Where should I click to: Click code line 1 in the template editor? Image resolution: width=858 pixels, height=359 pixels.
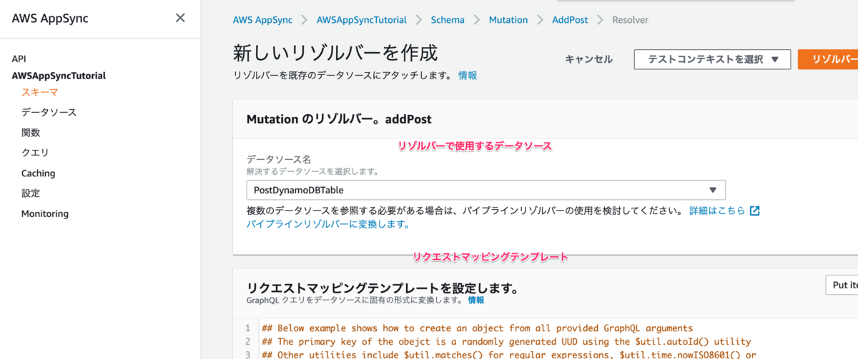(x=477, y=328)
